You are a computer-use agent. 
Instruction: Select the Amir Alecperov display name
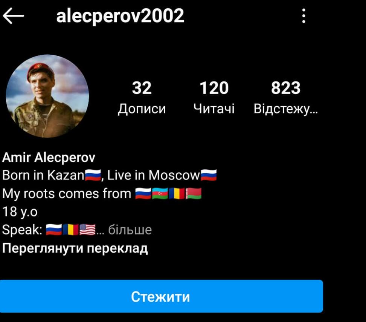[x=49, y=157]
